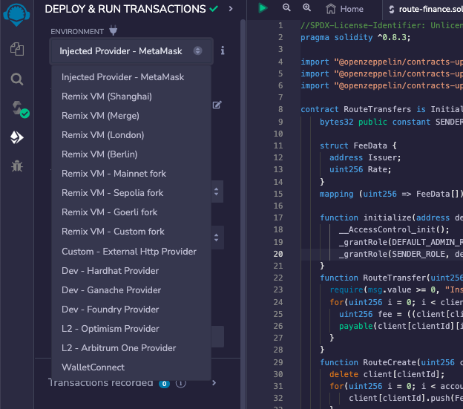This screenshot has width=463, height=409.
Task: Select WalletConnect from the environment list
Action: [x=93, y=367]
